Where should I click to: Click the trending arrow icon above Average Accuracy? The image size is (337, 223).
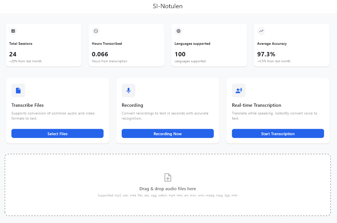pyautogui.click(x=261, y=31)
